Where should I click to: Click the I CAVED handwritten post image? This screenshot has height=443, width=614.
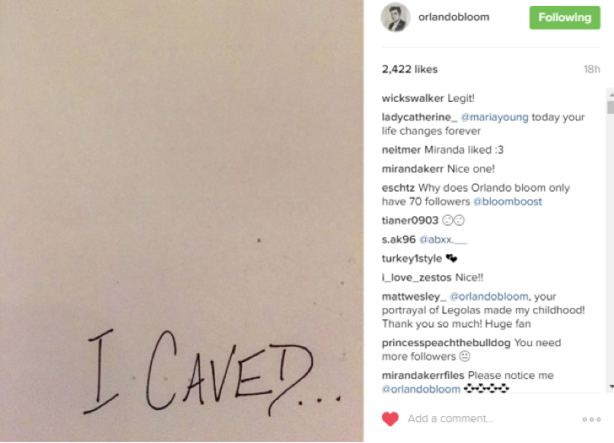point(181,221)
